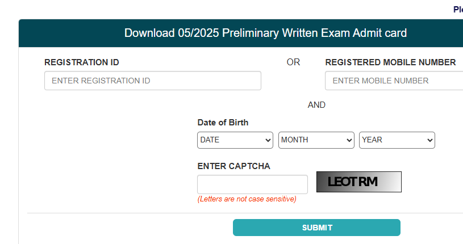Click the LEOTRM captcha image
Screen dimensions: 463x244
coord(358,182)
